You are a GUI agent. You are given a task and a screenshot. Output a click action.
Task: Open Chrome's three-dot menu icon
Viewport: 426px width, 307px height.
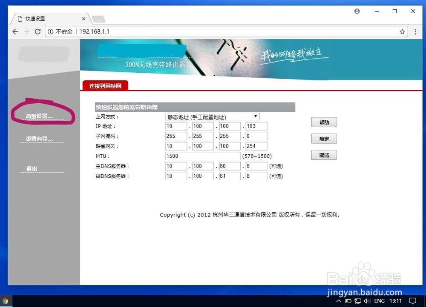(x=415, y=31)
